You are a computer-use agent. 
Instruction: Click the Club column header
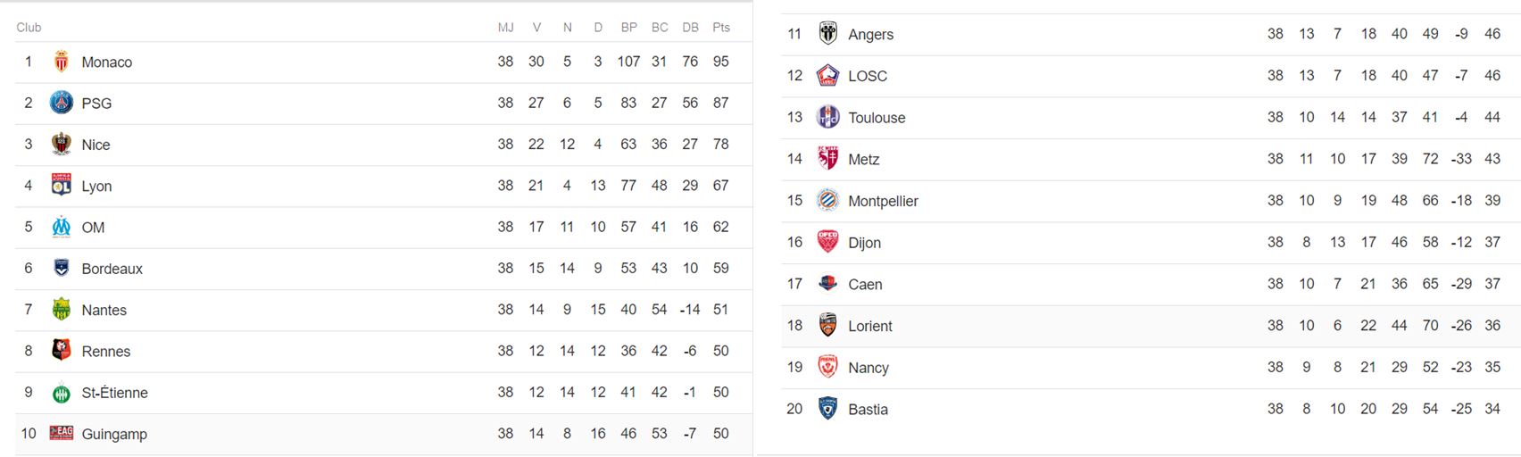[29, 28]
